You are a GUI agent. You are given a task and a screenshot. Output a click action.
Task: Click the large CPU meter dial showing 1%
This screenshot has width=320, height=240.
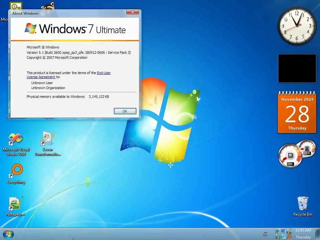point(290,156)
